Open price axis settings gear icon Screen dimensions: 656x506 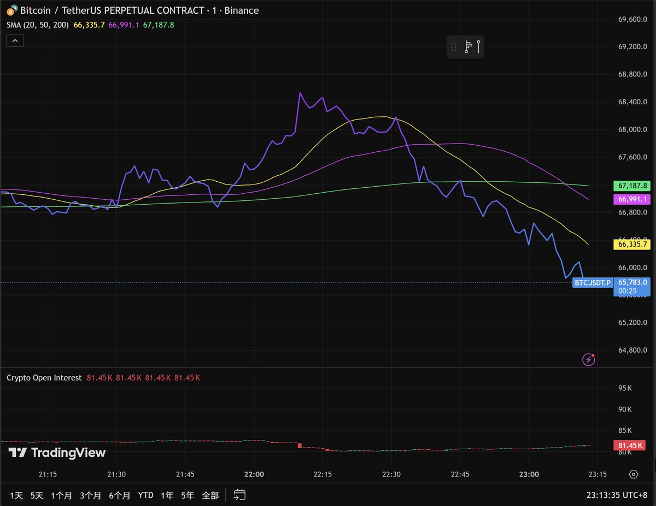634,474
